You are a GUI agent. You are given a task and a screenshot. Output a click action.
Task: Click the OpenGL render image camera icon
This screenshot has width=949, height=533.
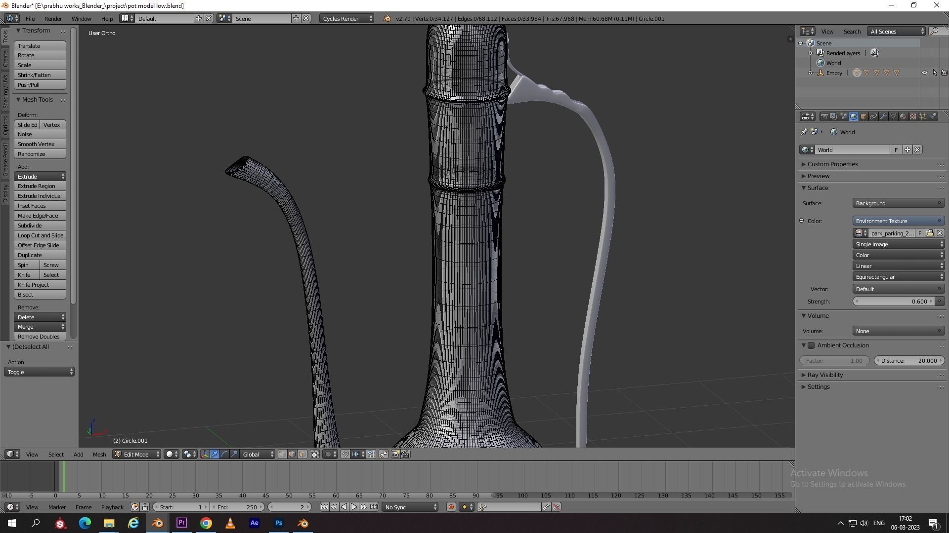pyautogui.click(x=395, y=454)
